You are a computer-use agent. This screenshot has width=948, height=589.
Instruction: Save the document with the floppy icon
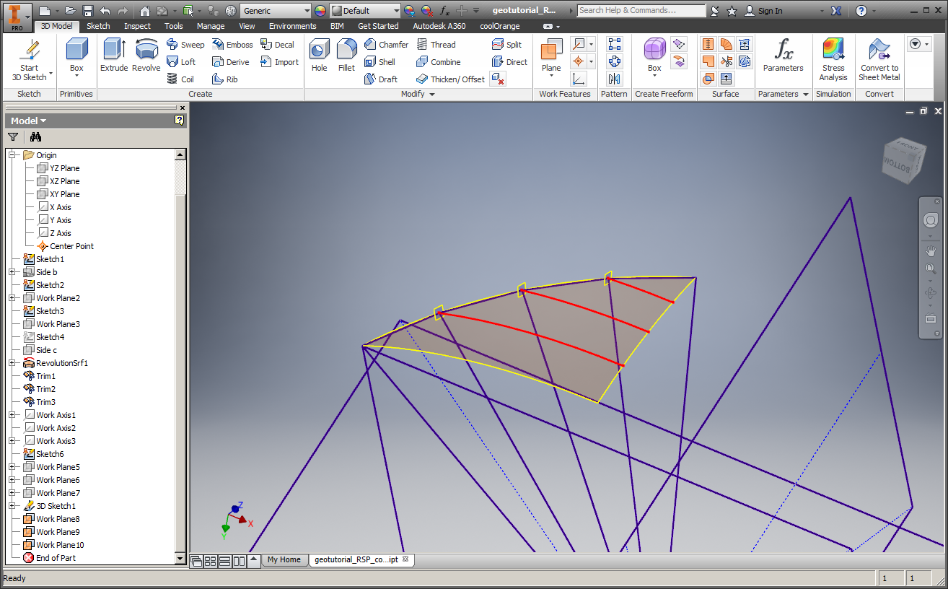[x=88, y=11]
